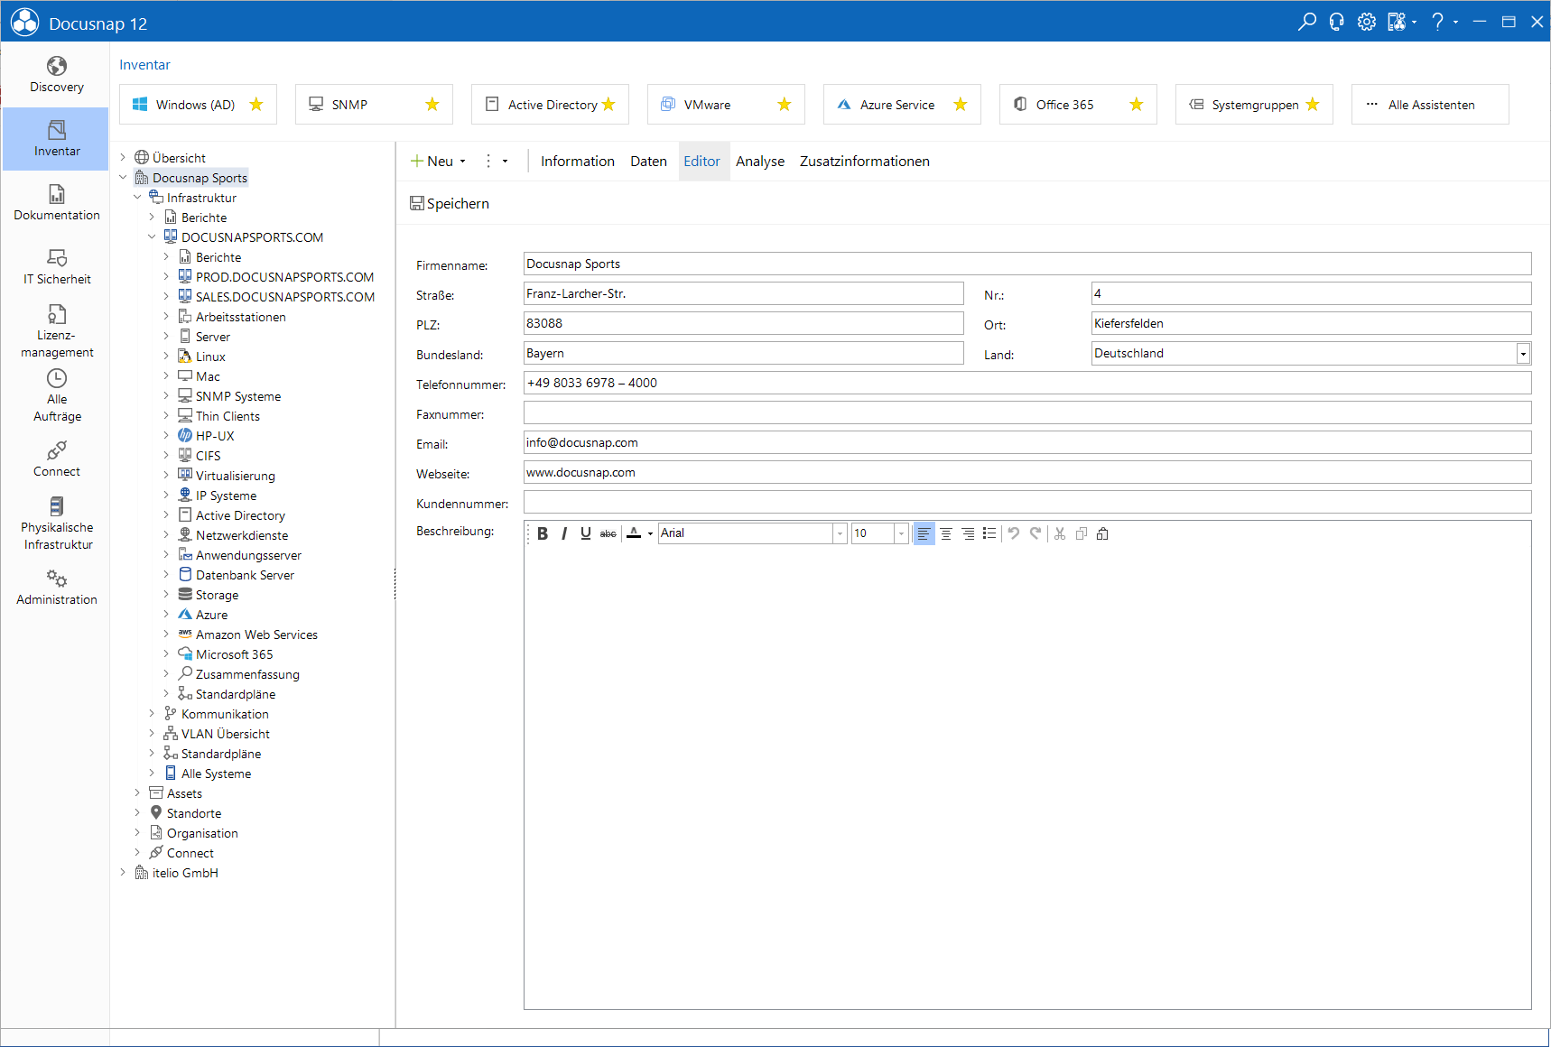Viewport: 1551px width, 1047px height.
Task: Apply bold formatting in description editor
Action: [543, 533]
